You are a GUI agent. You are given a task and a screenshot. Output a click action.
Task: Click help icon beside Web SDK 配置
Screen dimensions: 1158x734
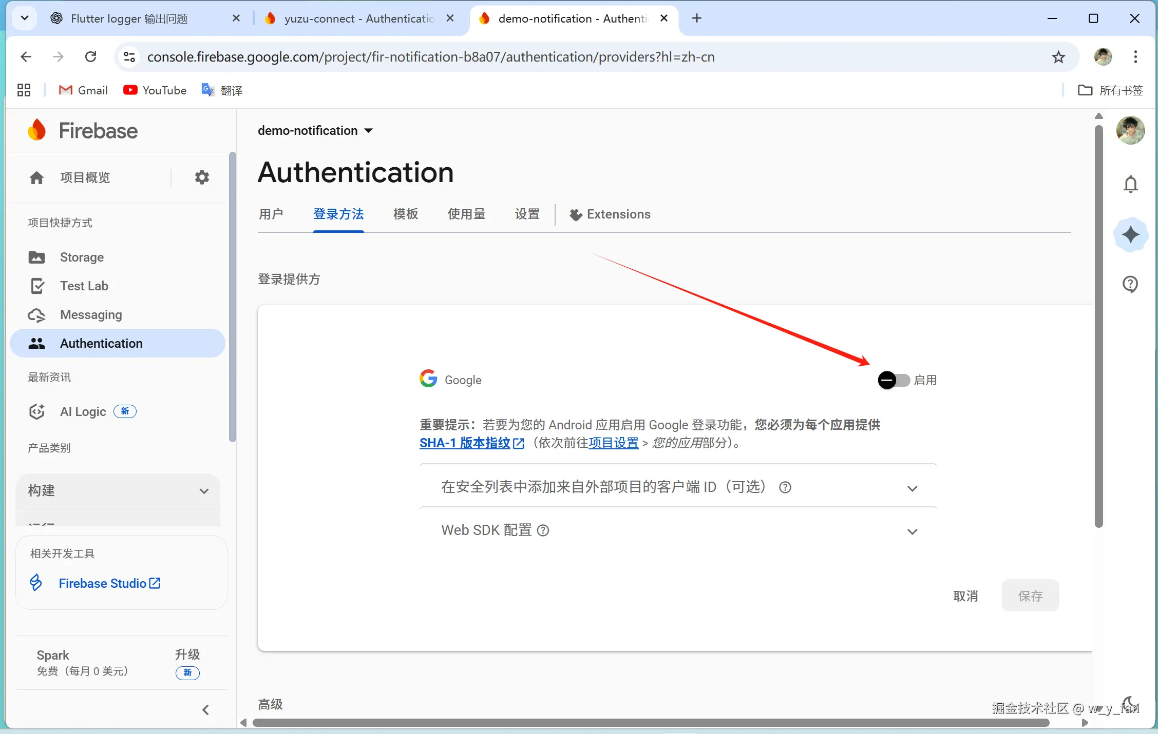543,530
